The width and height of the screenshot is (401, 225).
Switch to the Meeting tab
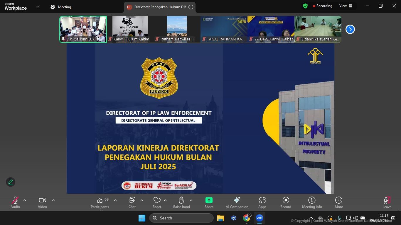pos(61,7)
